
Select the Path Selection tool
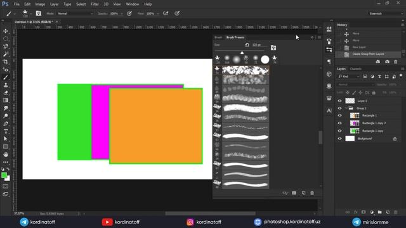coord(6,139)
